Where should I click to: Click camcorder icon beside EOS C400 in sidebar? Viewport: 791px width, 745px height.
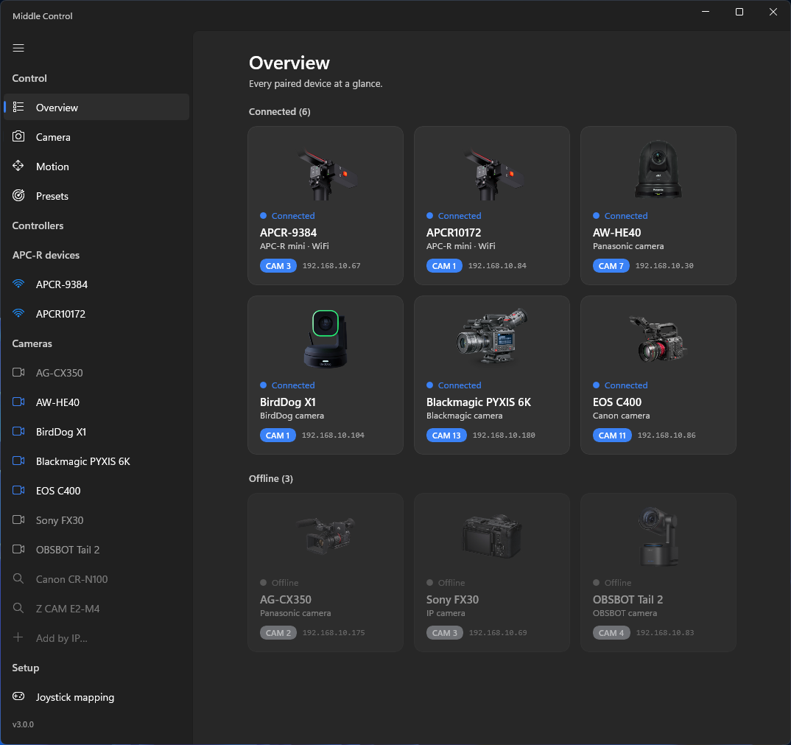tap(18, 490)
